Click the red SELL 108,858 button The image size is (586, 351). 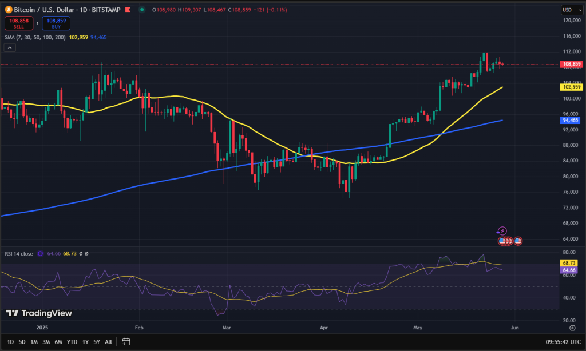(19, 23)
